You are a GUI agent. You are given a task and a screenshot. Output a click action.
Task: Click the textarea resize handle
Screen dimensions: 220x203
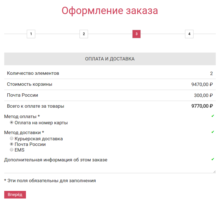click(x=214, y=172)
